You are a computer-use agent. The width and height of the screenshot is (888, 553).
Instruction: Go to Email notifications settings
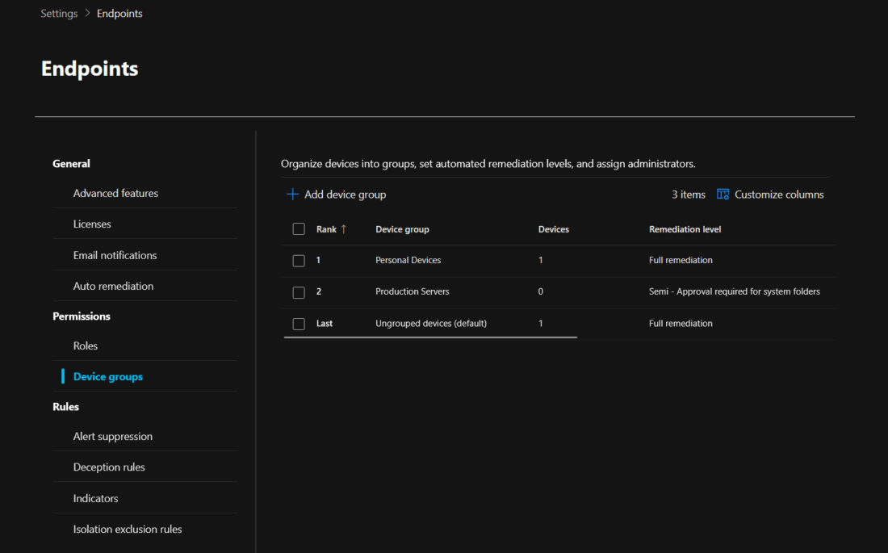(115, 255)
